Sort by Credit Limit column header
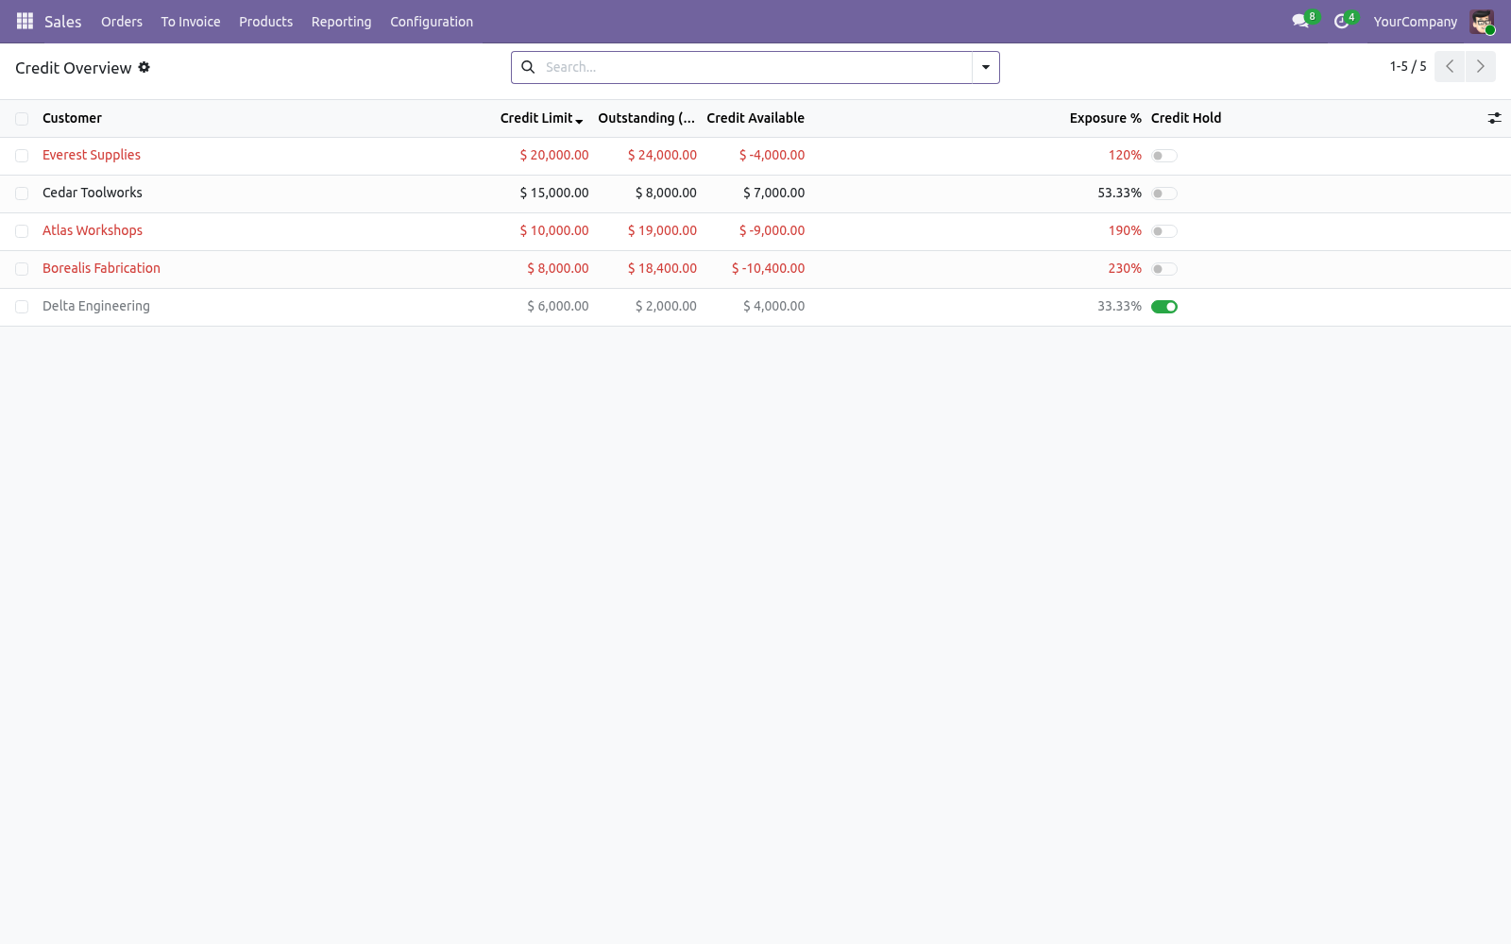 tap(536, 118)
